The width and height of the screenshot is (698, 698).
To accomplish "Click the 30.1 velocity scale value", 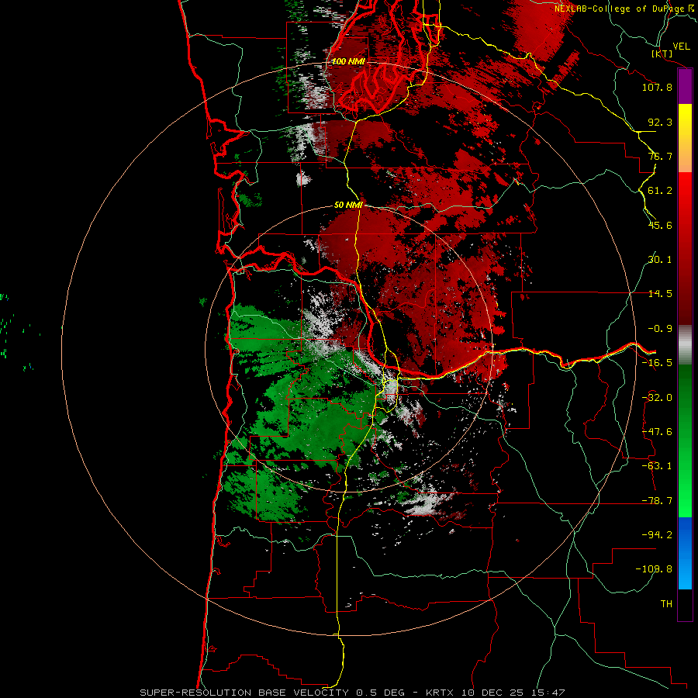I will 660,260.
